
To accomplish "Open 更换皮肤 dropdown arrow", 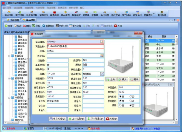I will pos(154,14).
